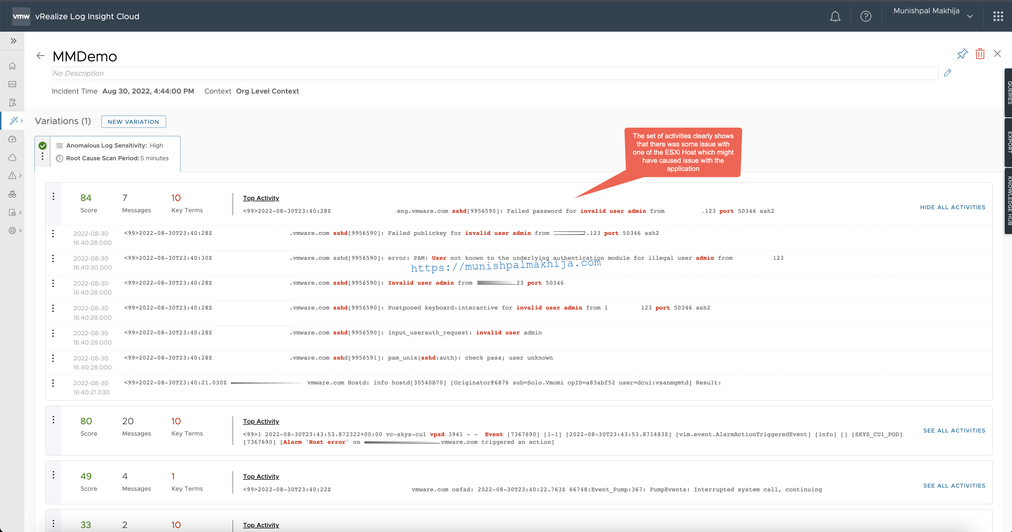Open the EXPORT side panel tab

tap(1009, 142)
